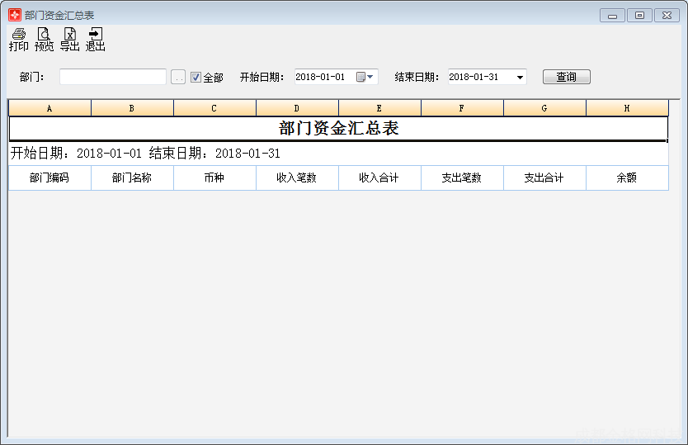
Task: Maximize the window
Action: pyautogui.click(x=639, y=15)
